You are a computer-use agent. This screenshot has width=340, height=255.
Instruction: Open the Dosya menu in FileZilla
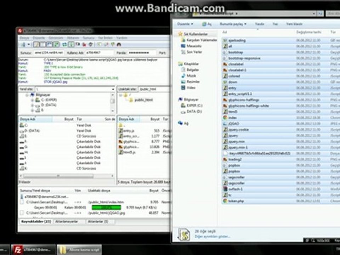24,38
